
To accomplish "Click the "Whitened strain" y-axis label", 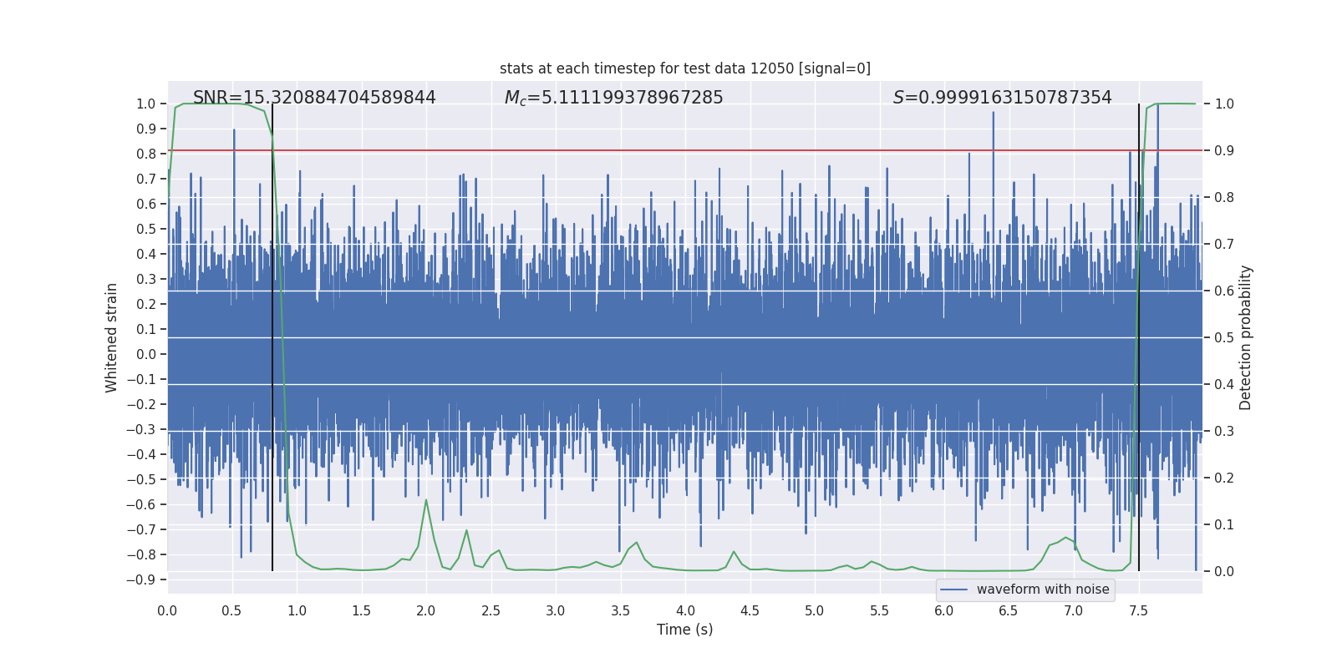I will point(112,337).
